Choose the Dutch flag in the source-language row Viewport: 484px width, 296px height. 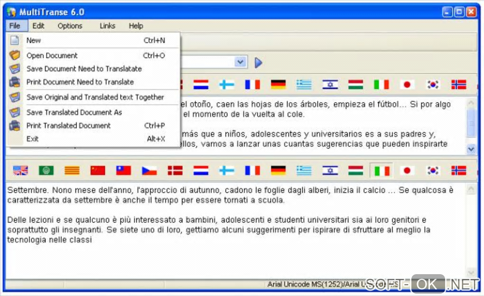click(201, 84)
